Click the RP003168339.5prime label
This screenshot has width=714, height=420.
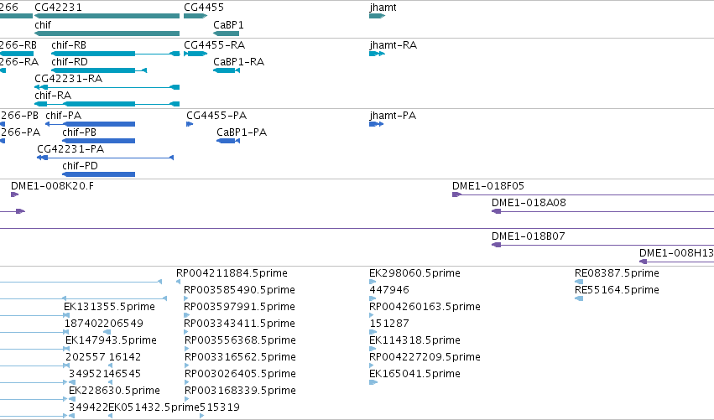[240, 391]
